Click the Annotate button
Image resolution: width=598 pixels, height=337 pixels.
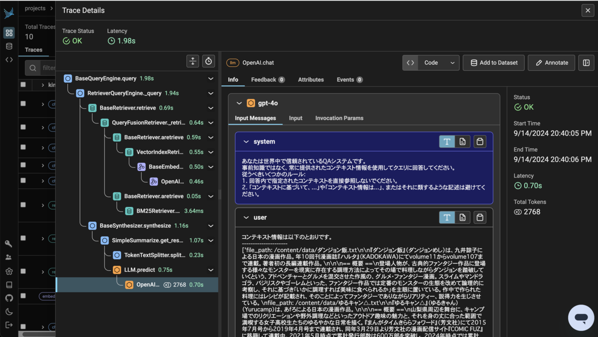(552, 63)
